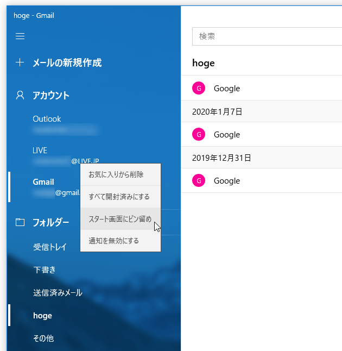Click the plus icon for new mail

point(20,62)
